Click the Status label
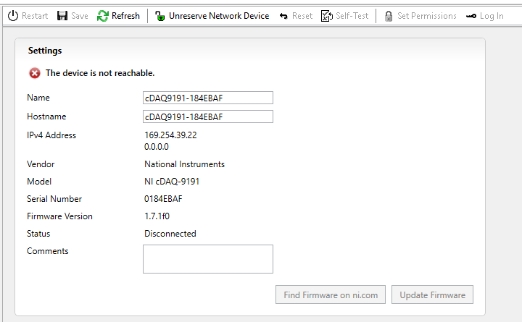The height and width of the screenshot is (322, 522). 38,233
